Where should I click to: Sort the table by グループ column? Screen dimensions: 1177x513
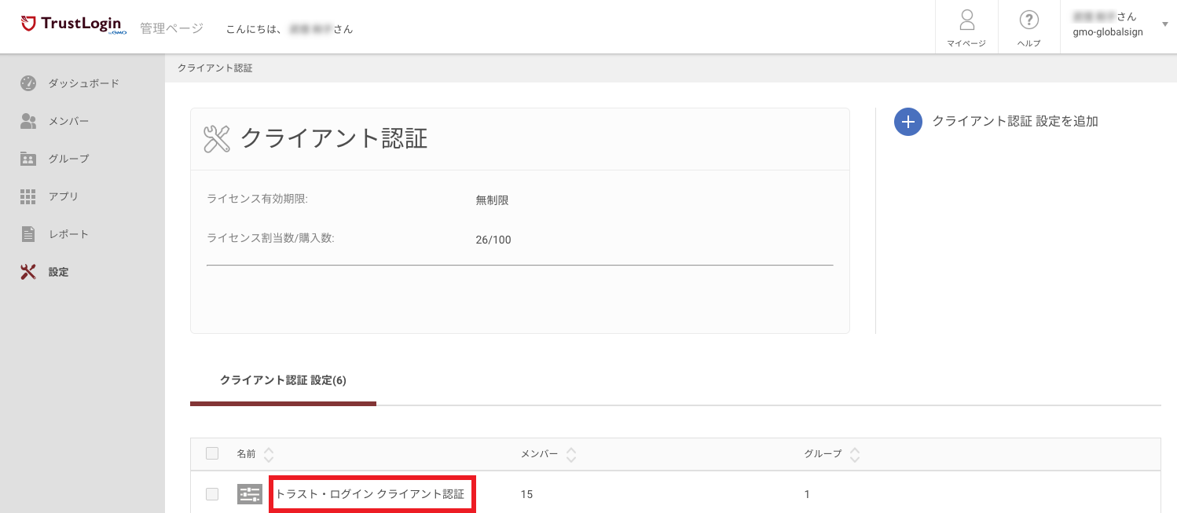click(855, 454)
